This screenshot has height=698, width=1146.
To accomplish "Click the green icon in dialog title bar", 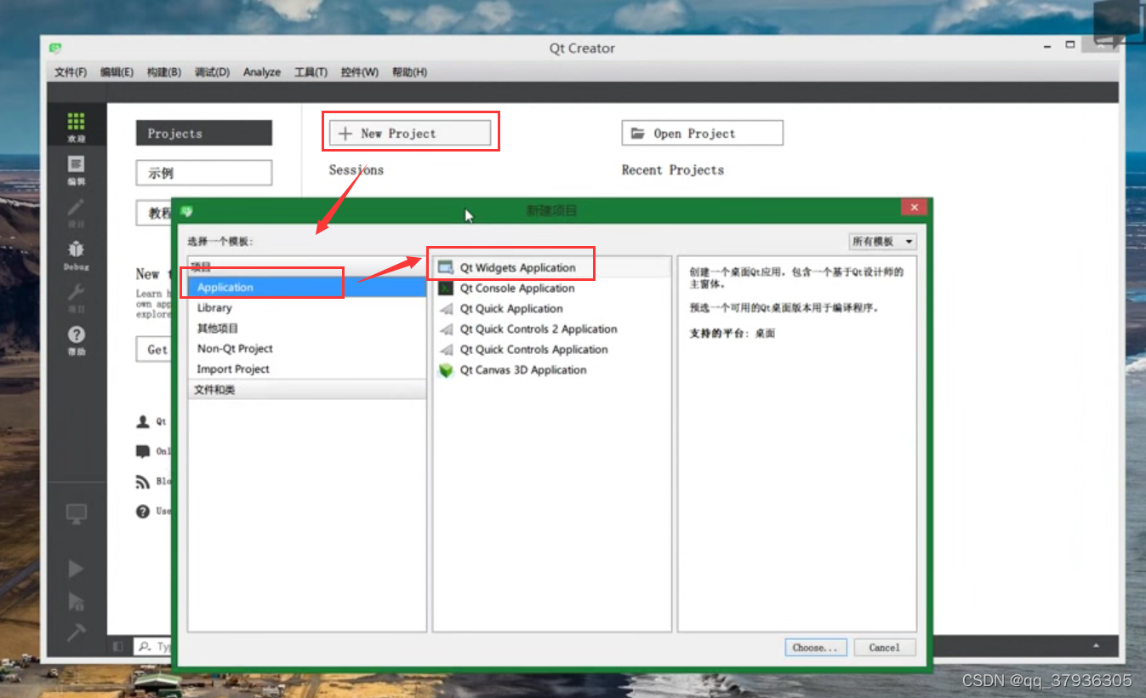I will click(186, 210).
